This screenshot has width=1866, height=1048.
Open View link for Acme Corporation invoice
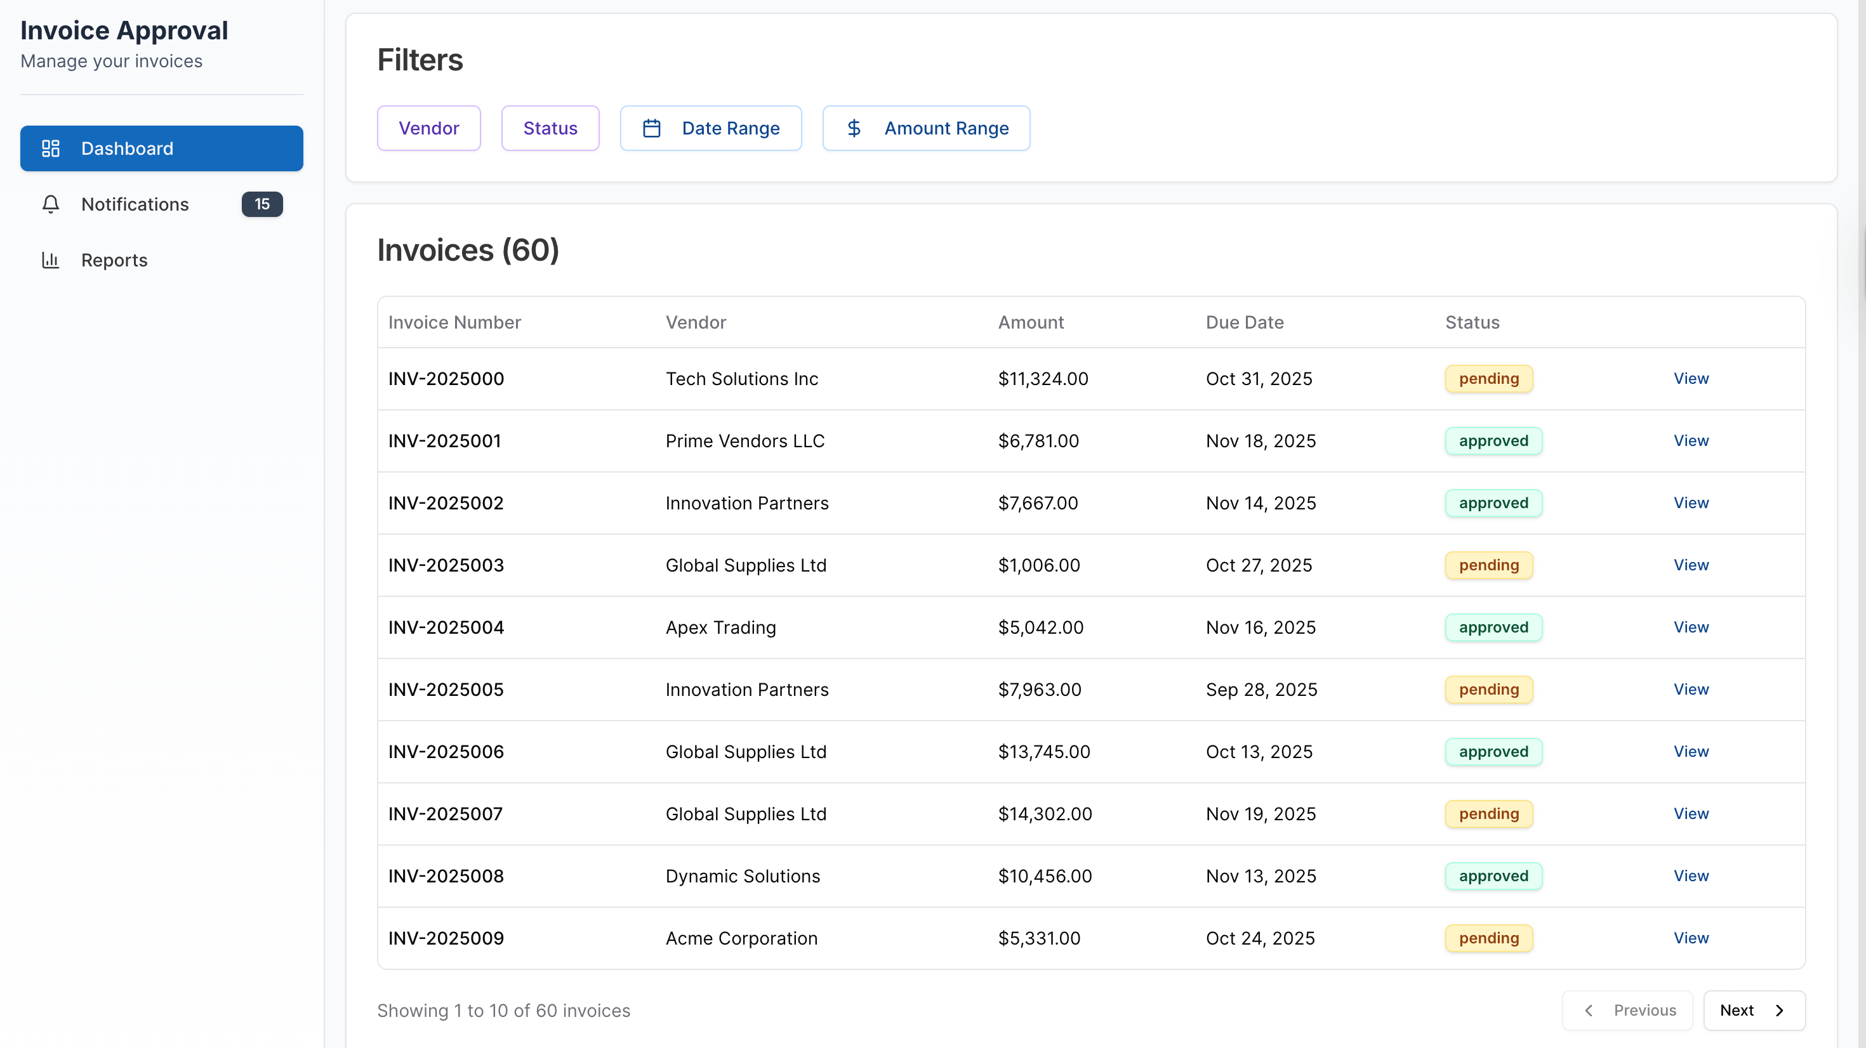pos(1690,938)
